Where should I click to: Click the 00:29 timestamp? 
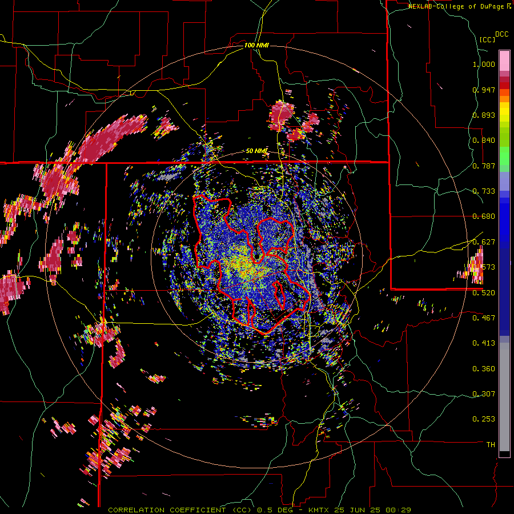pos(398,510)
